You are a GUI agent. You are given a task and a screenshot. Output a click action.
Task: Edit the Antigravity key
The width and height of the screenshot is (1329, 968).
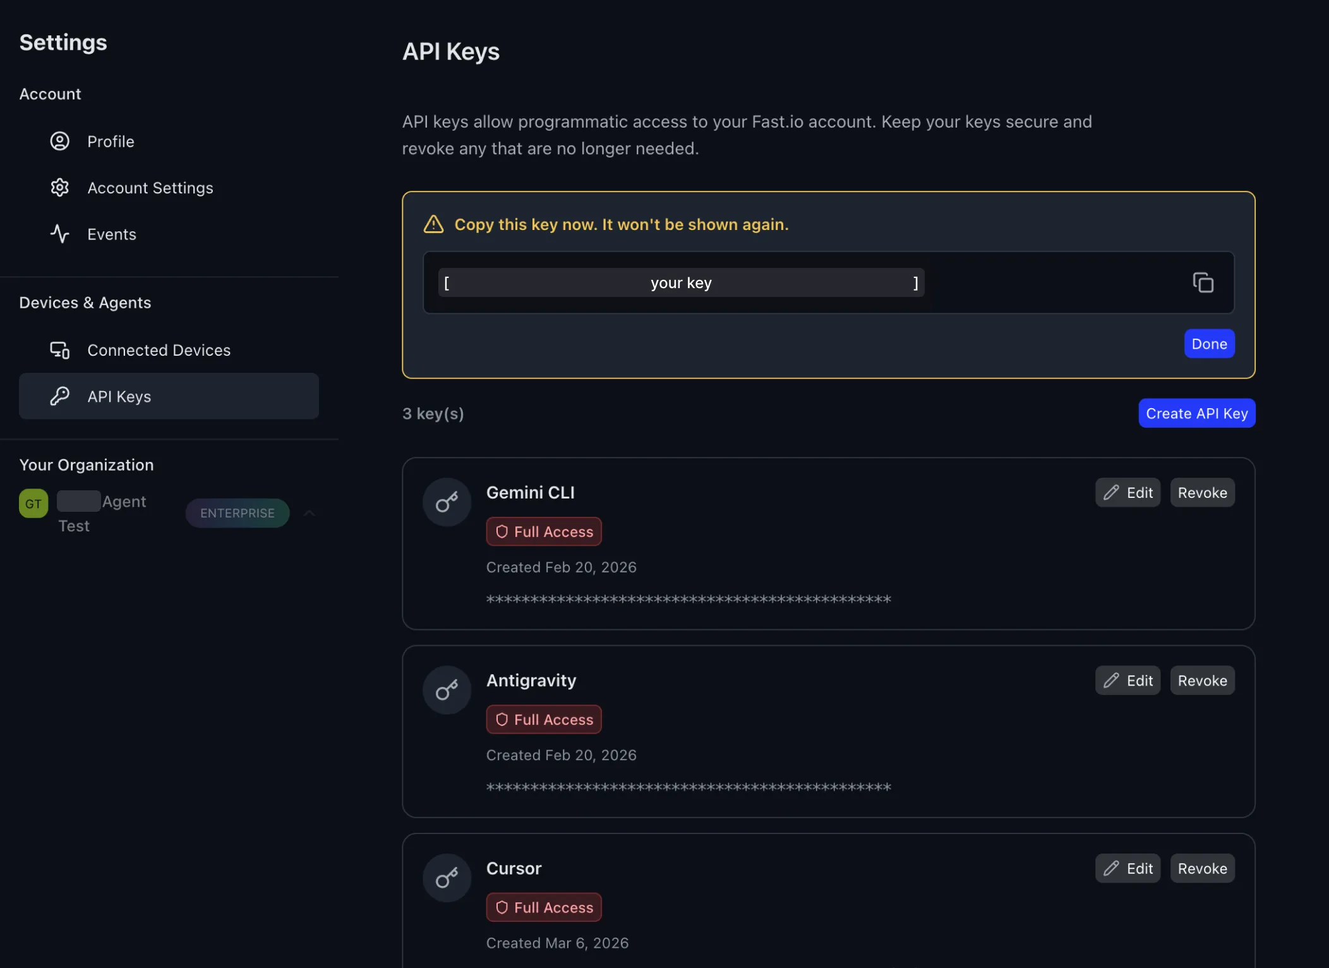1127,680
